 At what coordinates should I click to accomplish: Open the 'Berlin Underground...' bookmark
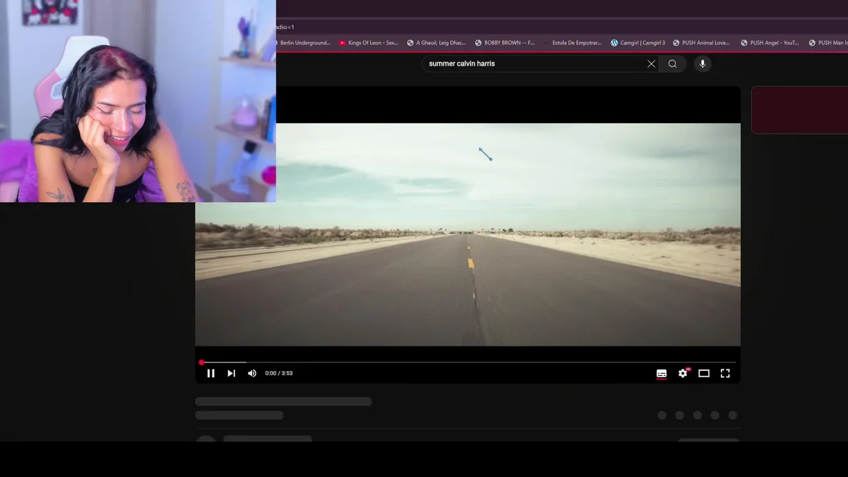pyautogui.click(x=305, y=43)
